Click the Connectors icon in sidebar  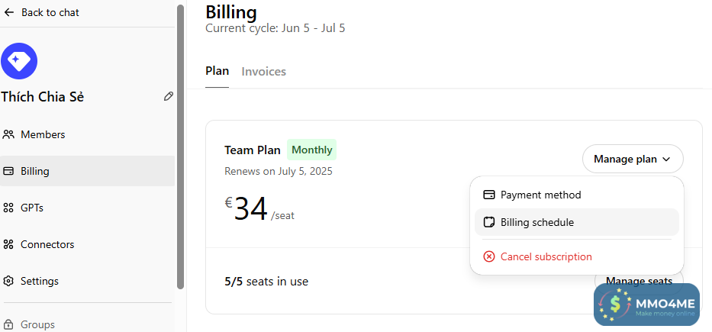pyautogui.click(x=9, y=244)
